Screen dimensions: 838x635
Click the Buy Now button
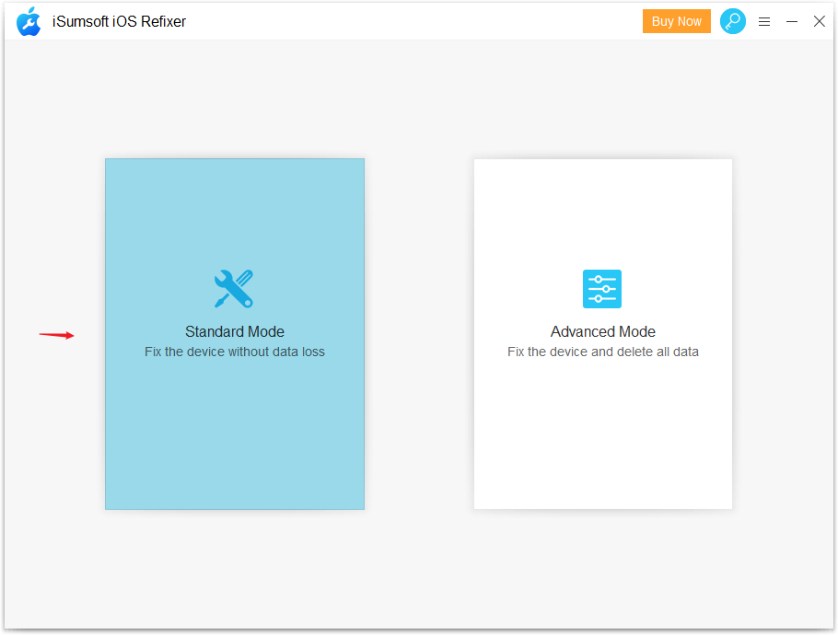(676, 21)
